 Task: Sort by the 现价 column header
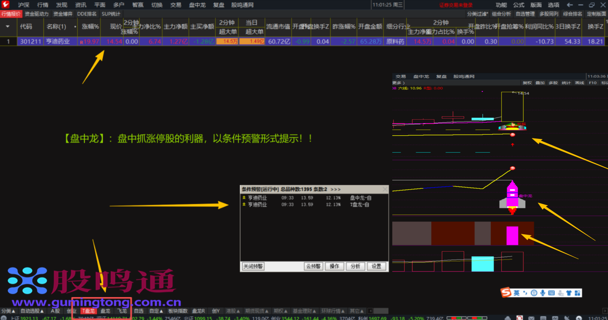[116, 27]
